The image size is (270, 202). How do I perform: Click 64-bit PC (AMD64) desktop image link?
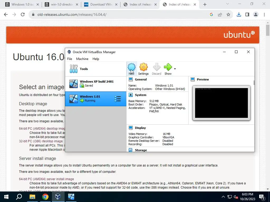tap(42, 128)
